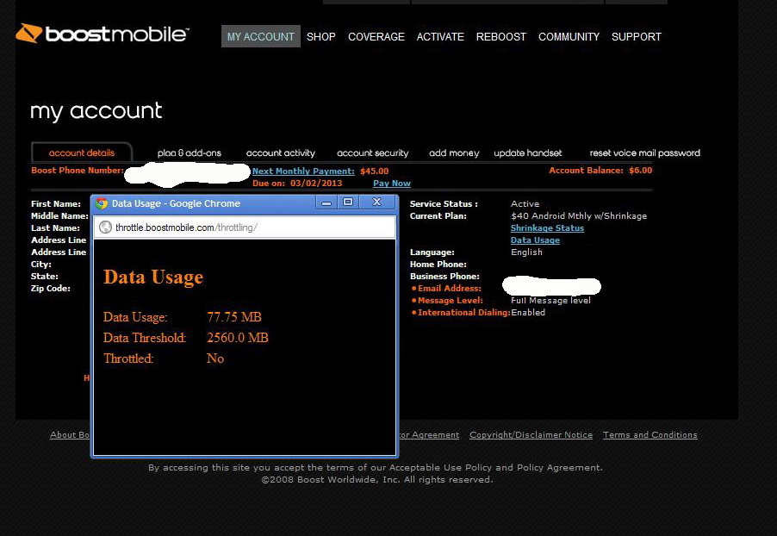Maximize the Data Usage popup window
The width and height of the screenshot is (777, 536).
pyautogui.click(x=348, y=203)
